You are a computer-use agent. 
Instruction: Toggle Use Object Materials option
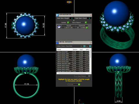82,76
